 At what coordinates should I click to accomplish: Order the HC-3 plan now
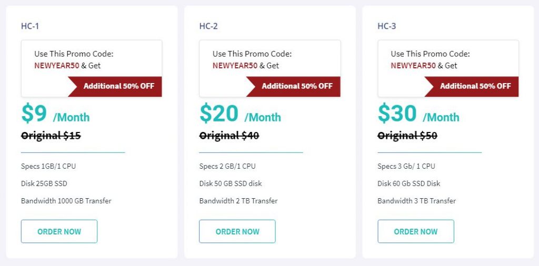[416, 231]
